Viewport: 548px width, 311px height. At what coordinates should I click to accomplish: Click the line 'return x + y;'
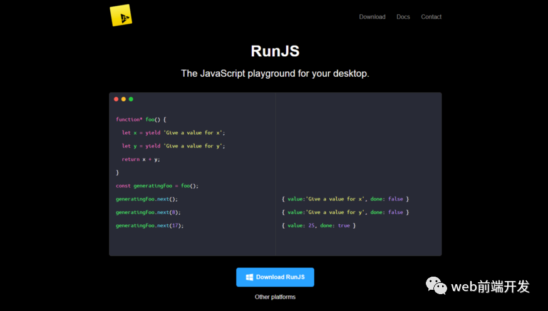[x=141, y=159]
